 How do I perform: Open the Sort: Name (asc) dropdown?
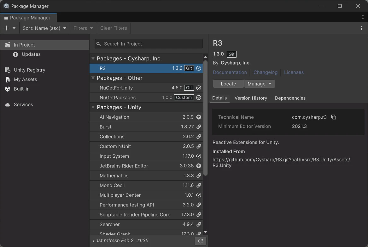pos(44,28)
